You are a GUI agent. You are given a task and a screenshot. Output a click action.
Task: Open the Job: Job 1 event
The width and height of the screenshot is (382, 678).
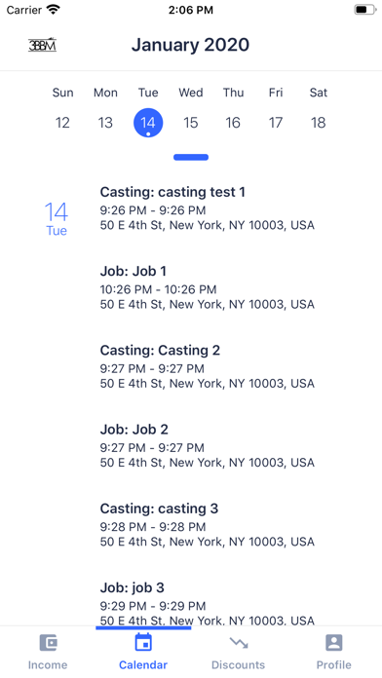208,287
